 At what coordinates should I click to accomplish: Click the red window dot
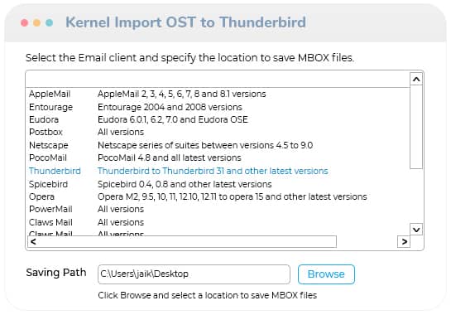25,22
